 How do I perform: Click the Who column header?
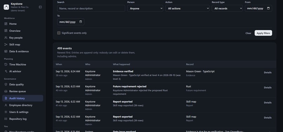click(x=88, y=64)
